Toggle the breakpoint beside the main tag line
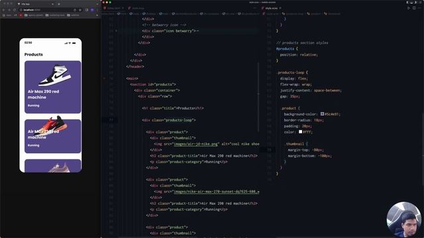Viewport: 424px width, 238px height. coord(104,78)
